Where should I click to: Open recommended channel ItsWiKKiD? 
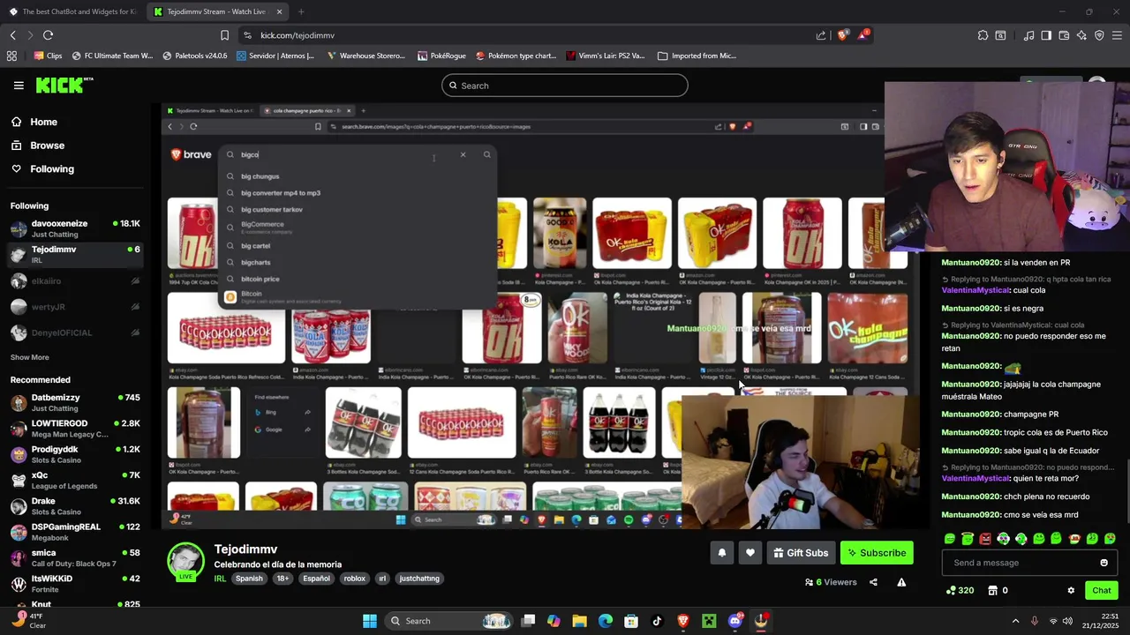(x=75, y=584)
